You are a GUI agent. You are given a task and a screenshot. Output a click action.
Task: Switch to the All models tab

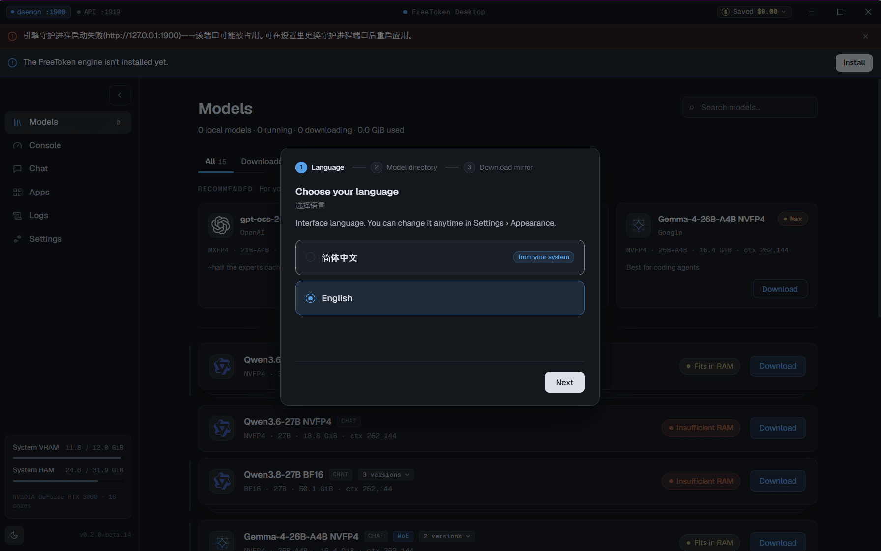[x=216, y=162]
